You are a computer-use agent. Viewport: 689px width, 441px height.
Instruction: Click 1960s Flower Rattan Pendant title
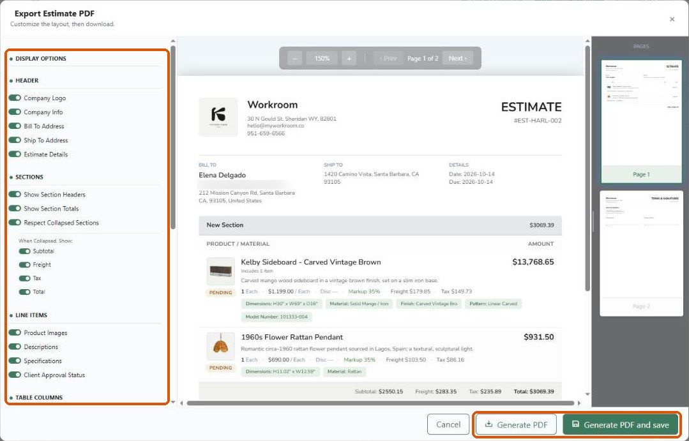click(292, 337)
